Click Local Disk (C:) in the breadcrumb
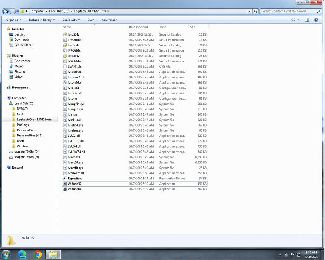325x260 pixels. [x=58, y=11]
